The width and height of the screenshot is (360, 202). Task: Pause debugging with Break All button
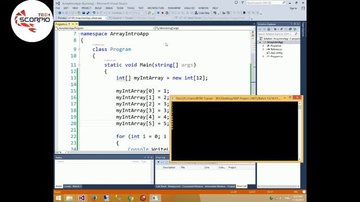(x=158, y=13)
